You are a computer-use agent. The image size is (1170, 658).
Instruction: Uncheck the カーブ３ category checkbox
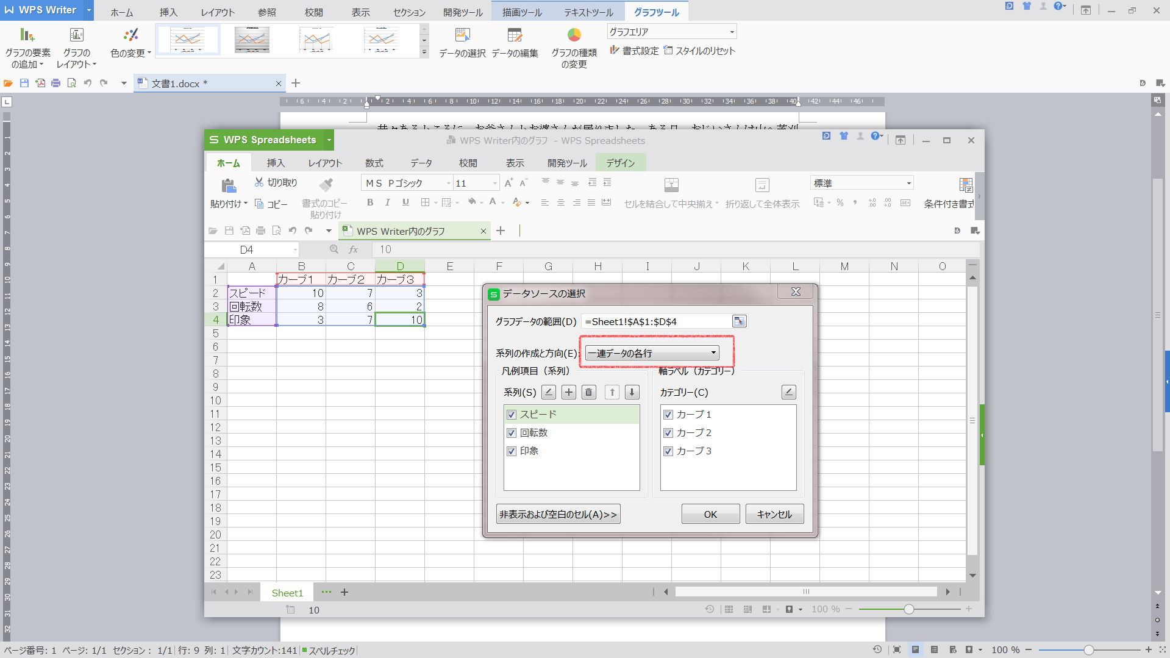click(668, 451)
